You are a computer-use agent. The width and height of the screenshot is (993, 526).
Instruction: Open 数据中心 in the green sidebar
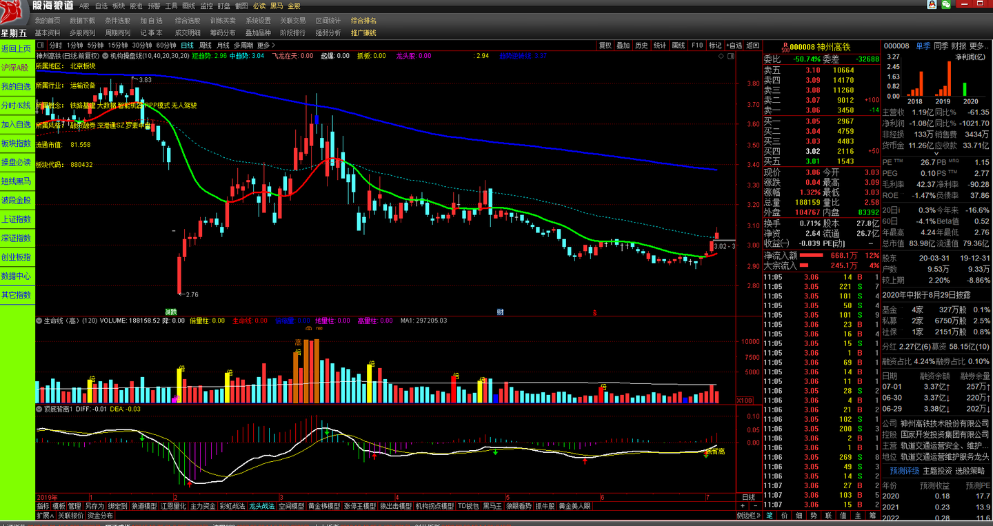(17, 276)
